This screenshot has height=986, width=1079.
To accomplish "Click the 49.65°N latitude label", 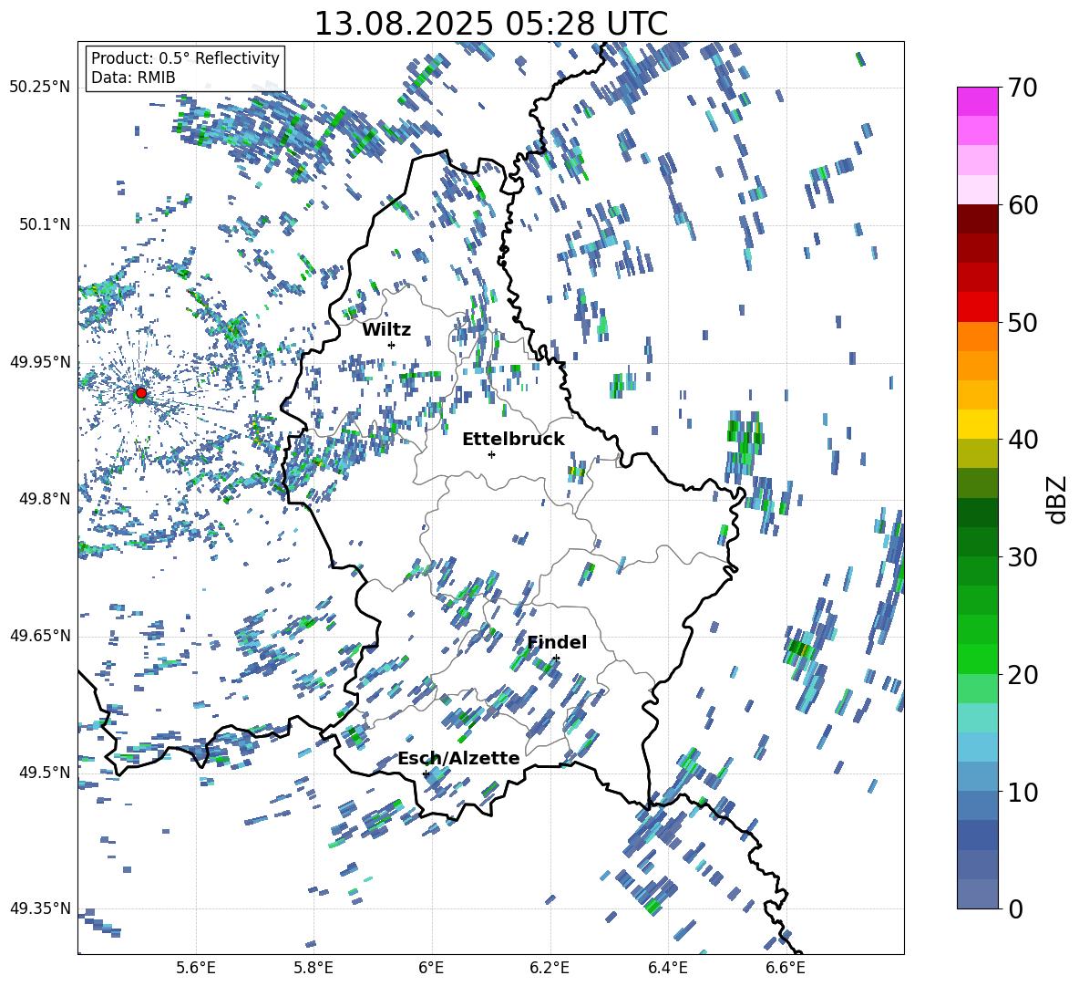I will 40,636.
